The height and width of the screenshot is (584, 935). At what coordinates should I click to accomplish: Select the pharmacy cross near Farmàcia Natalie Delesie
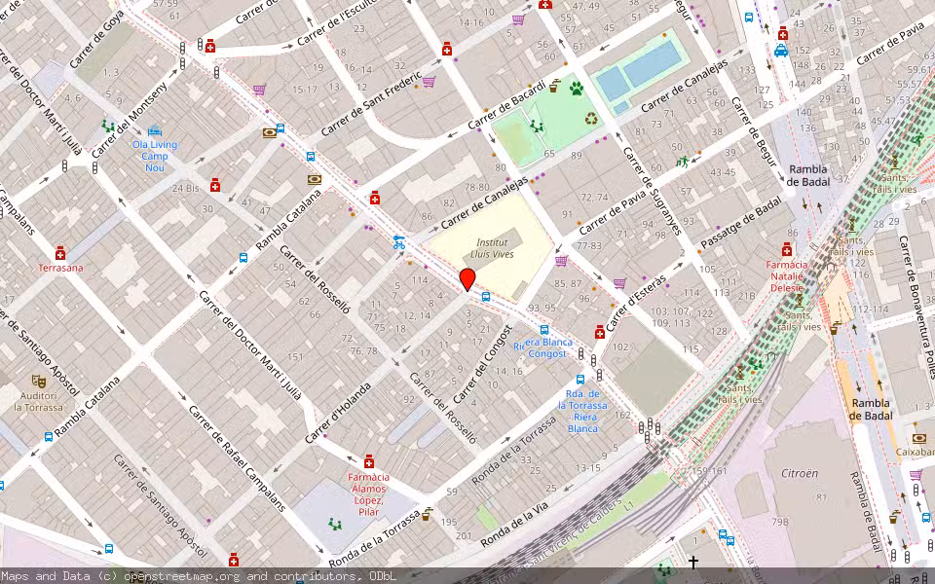click(x=787, y=250)
